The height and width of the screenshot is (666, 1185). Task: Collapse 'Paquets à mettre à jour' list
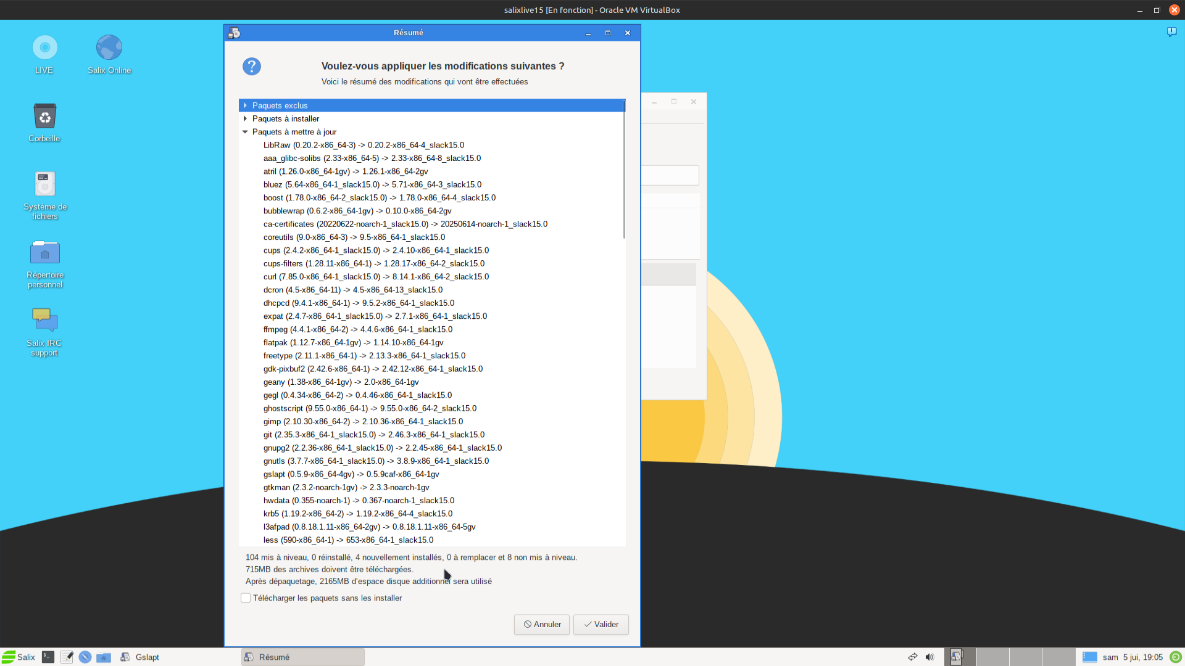tap(245, 132)
